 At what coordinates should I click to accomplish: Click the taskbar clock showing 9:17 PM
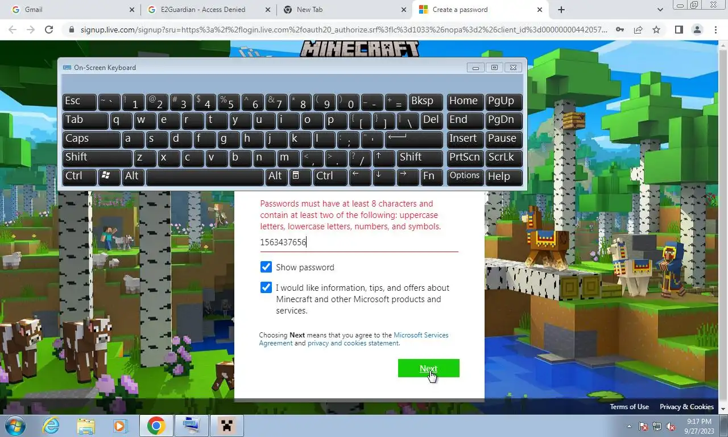pyautogui.click(x=699, y=426)
